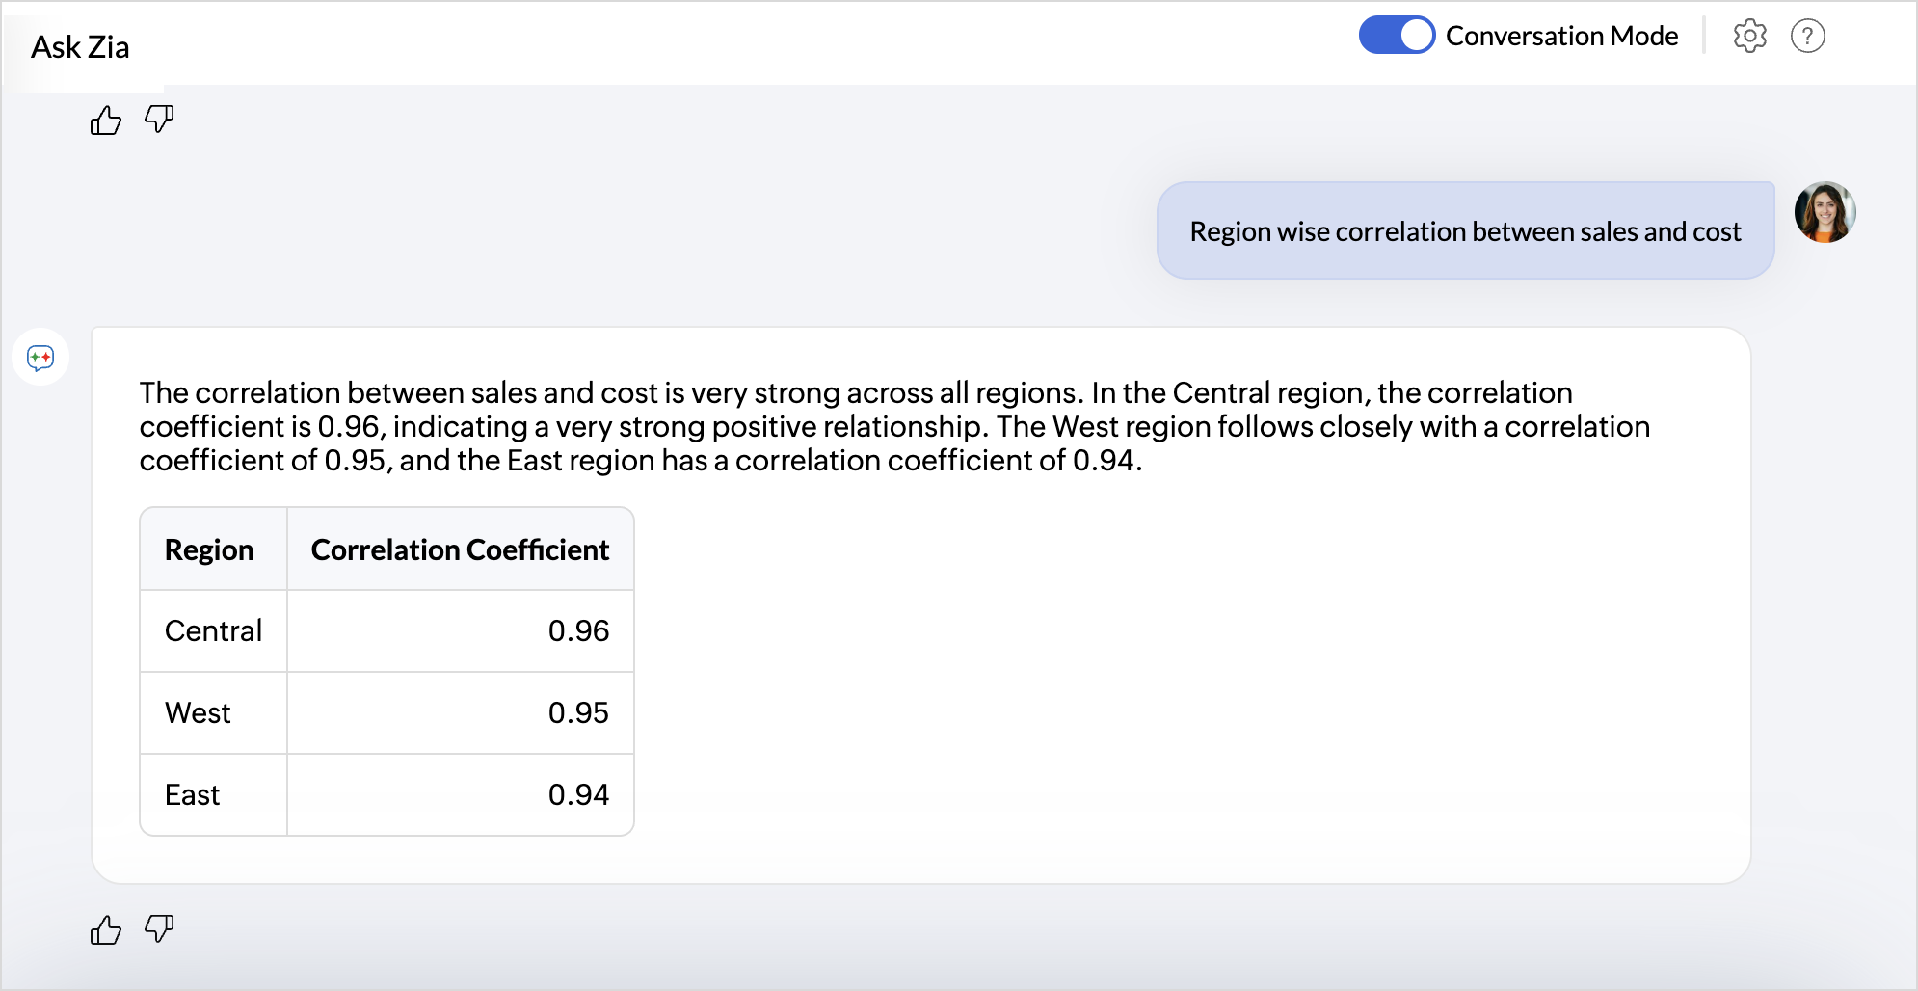Select the West region cell

pyautogui.click(x=199, y=713)
